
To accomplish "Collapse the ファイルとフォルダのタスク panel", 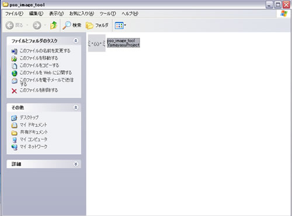I will click(76, 41).
